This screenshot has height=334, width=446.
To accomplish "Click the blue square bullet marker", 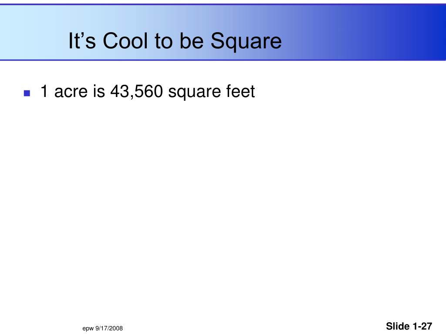I will pos(27,93).
